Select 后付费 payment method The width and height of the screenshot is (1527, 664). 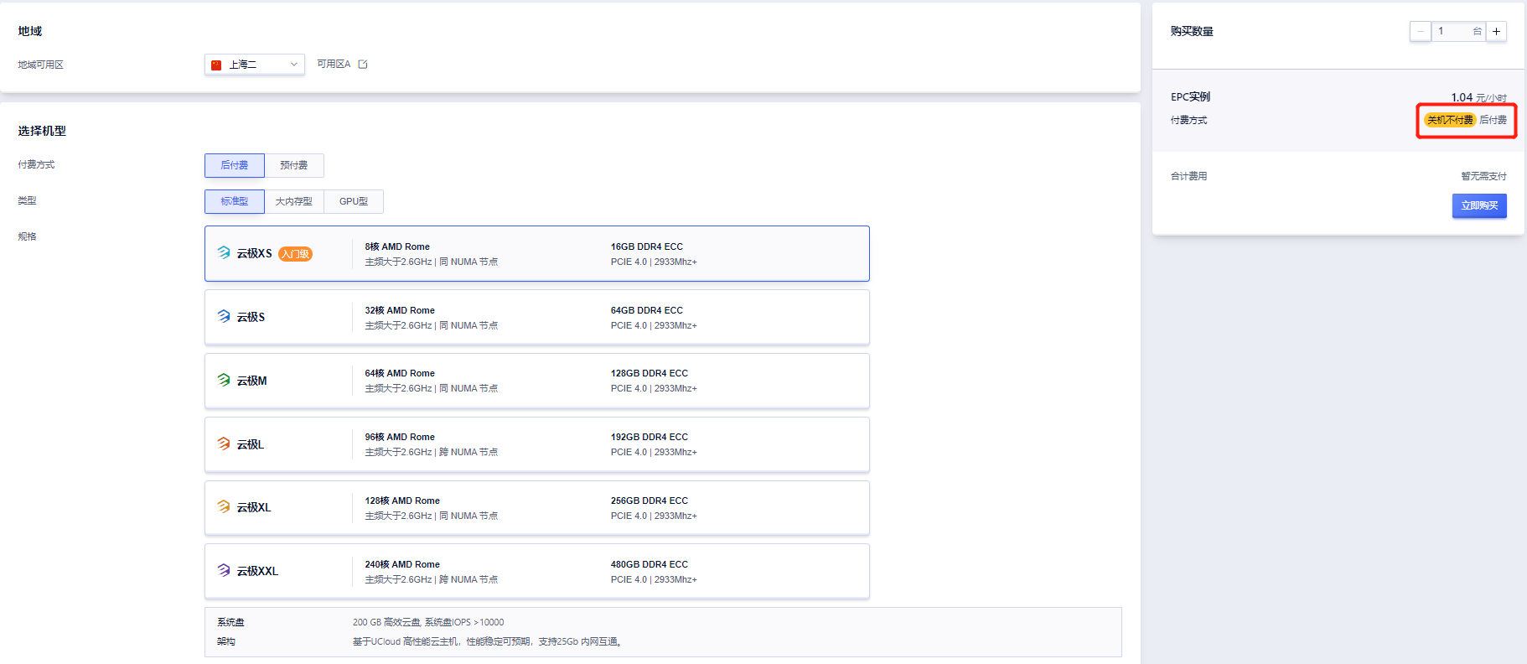tap(235, 165)
